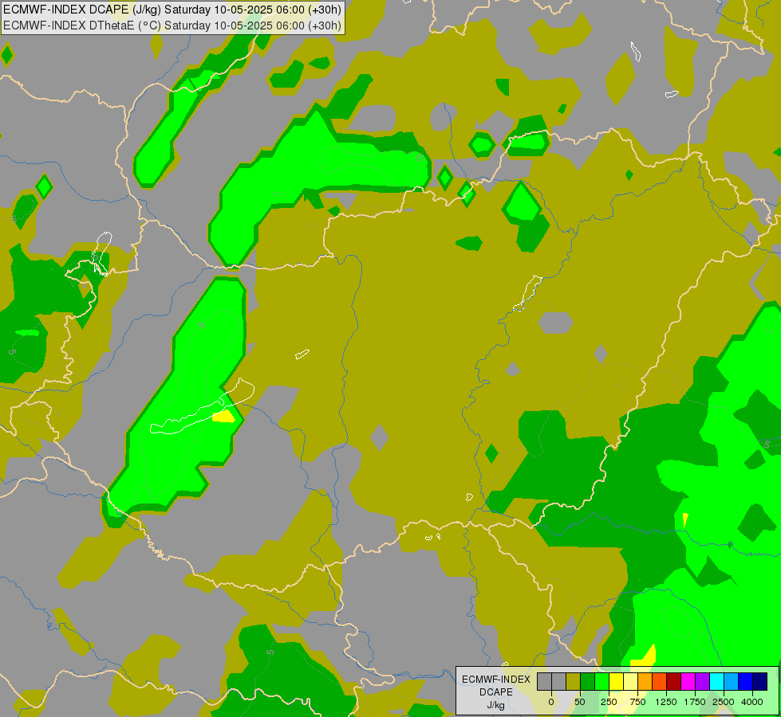Click the magenta legend swatch

[x=688, y=682]
